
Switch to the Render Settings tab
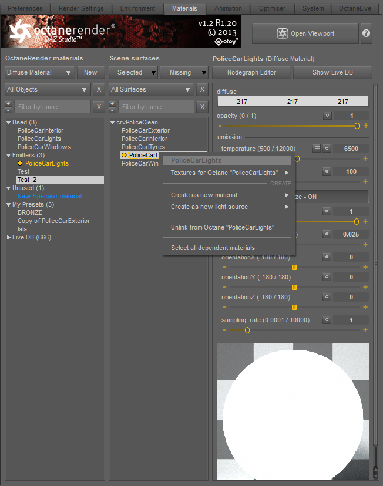click(81, 8)
